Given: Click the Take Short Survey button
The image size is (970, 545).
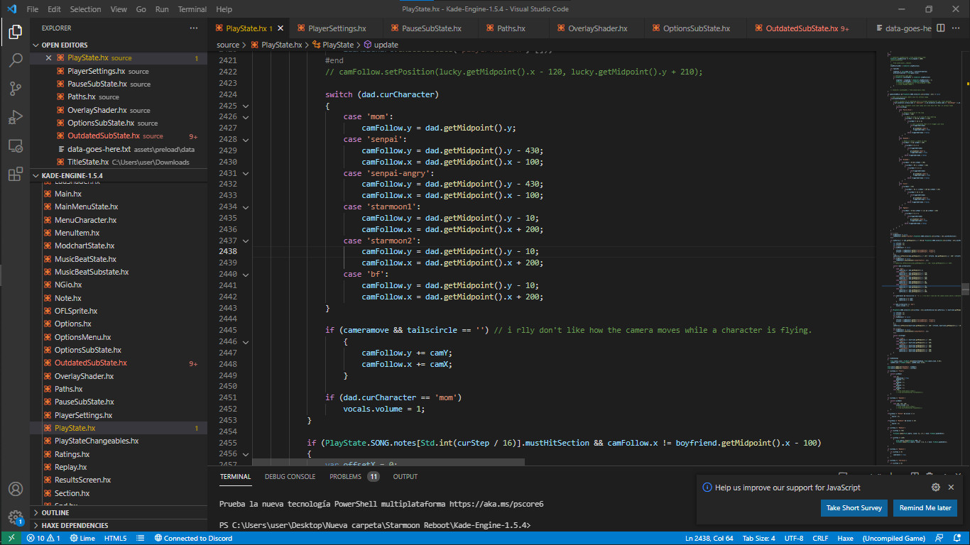Looking at the screenshot, I should [854, 508].
